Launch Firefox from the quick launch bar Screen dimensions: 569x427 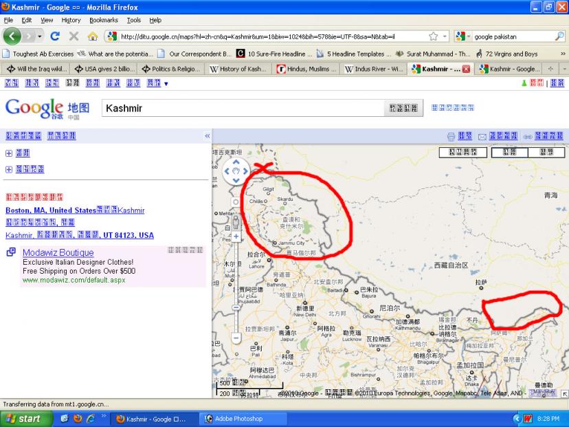coord(77,419)
